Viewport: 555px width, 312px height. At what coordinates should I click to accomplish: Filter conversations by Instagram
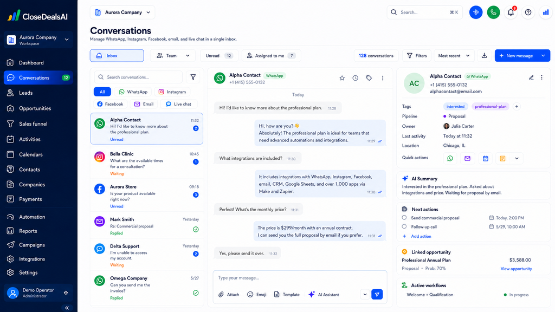(172, 92)
